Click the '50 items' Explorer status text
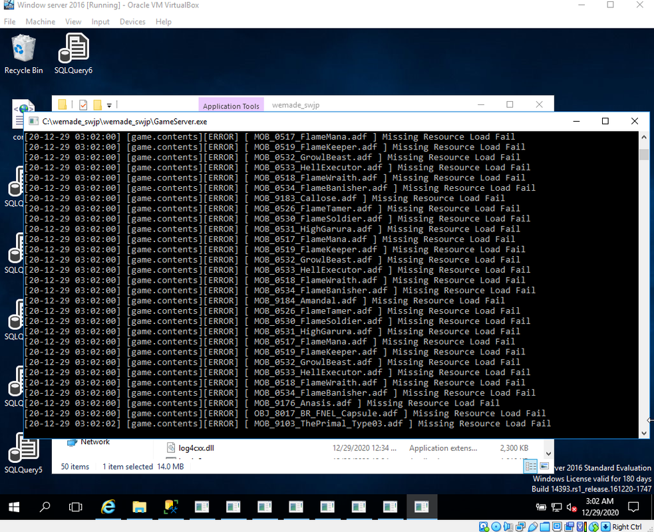The height and width of the screenshot is (532, 654). click(x=75, y=467)
